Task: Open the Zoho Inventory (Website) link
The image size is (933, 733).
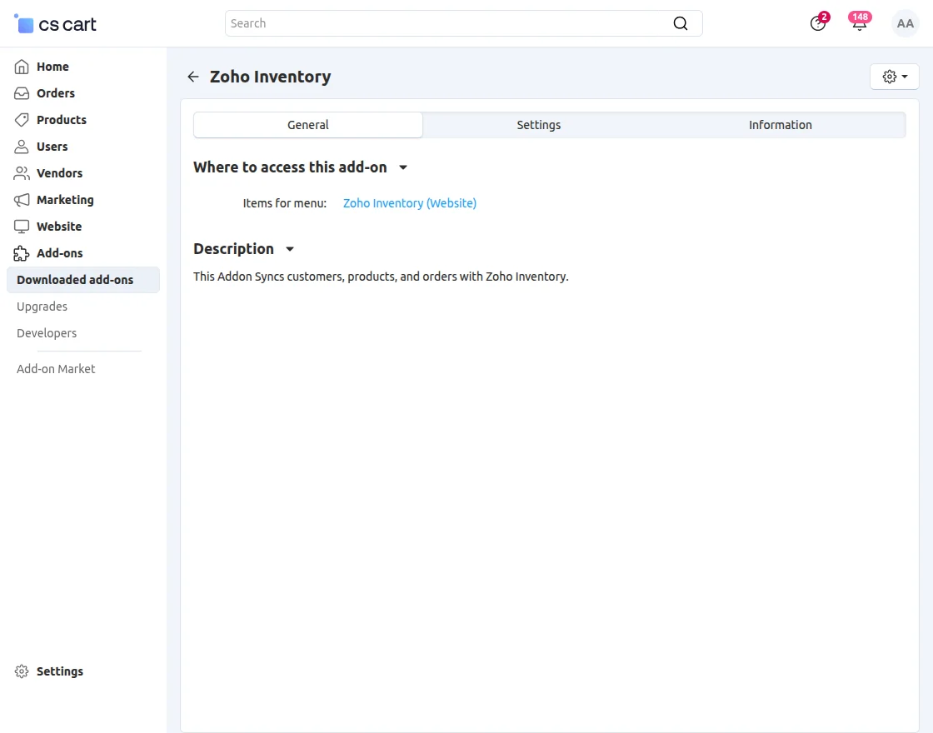Action: (x=409, y=202)
